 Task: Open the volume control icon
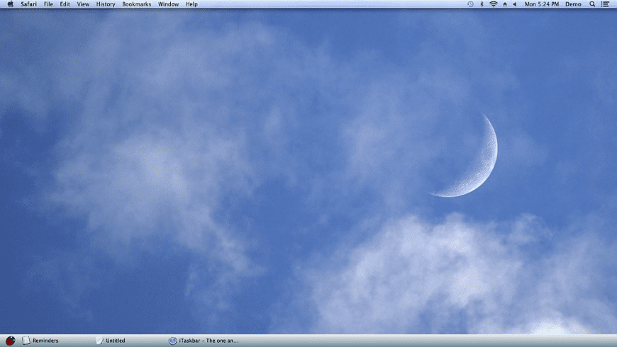pos(515,4)
